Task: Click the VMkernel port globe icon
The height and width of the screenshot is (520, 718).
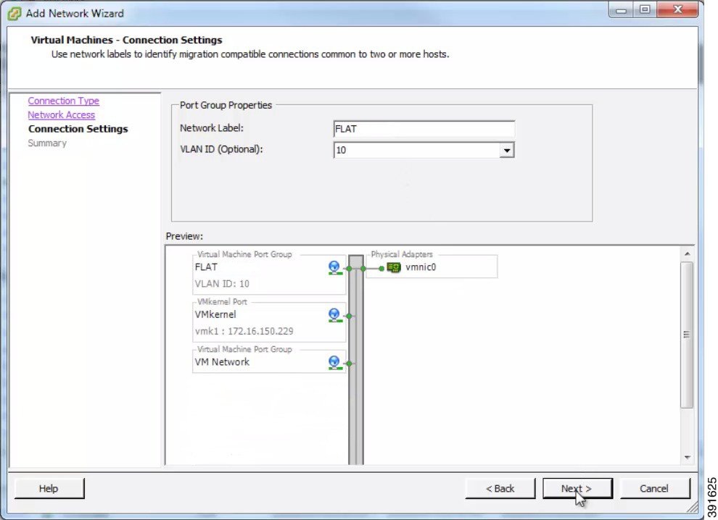Action: point(335,315)
